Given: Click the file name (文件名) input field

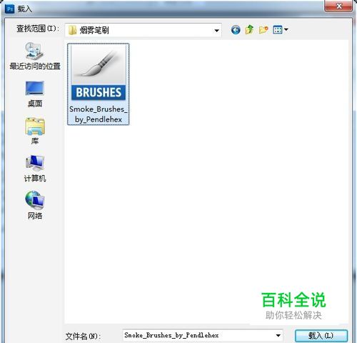Looking at the screenshot, I should (202, 335).
